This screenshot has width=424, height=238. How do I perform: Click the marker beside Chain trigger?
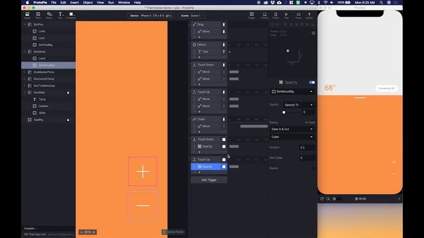224,119
